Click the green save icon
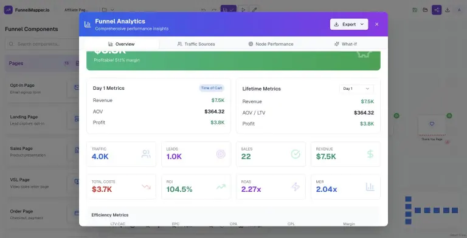 [415, 10]
